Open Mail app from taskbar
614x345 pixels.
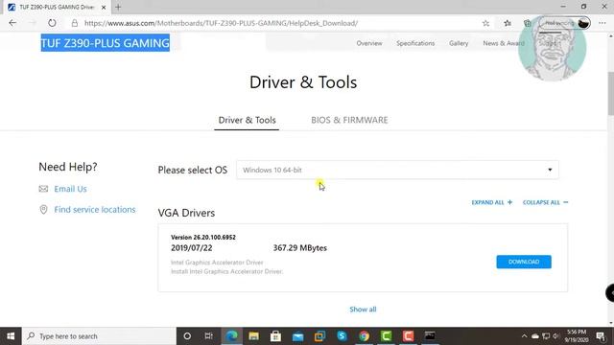point(298,336)
